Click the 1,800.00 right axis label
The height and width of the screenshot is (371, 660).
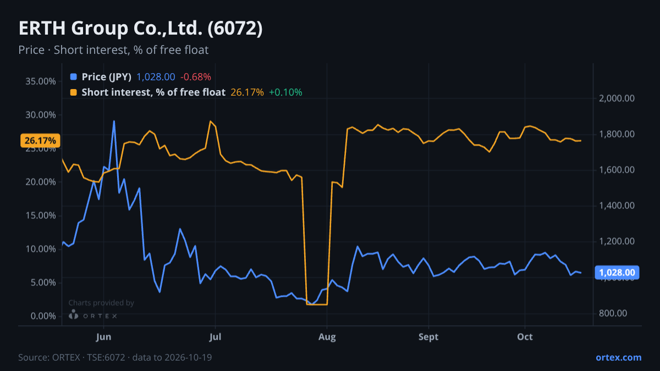pos(617,134)
